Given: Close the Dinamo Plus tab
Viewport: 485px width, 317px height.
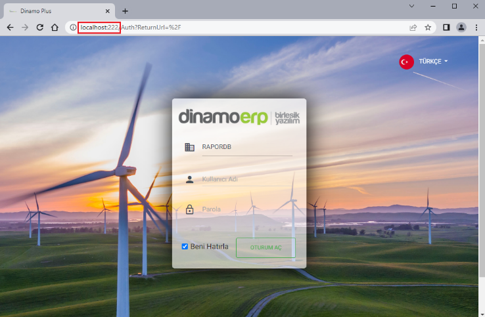Looking at the screenshot, I should pos(107,11).
